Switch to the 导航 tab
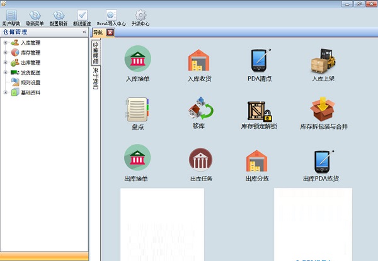The image size is (378, 261). coord(98,33)
